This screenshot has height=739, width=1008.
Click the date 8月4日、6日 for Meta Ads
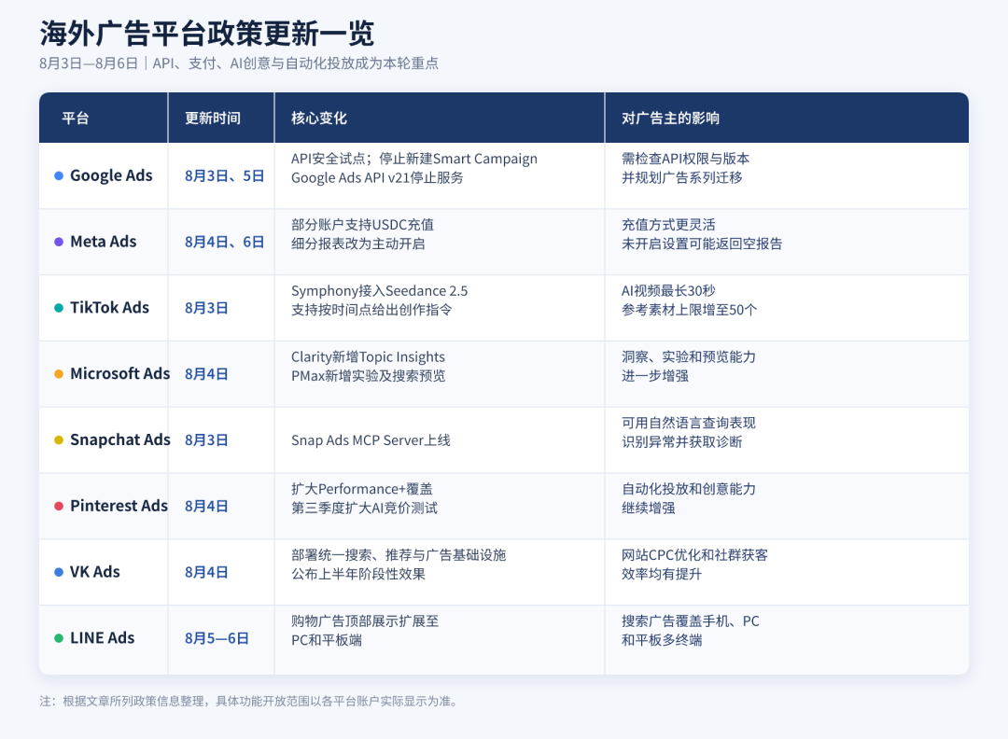(224, 243)
